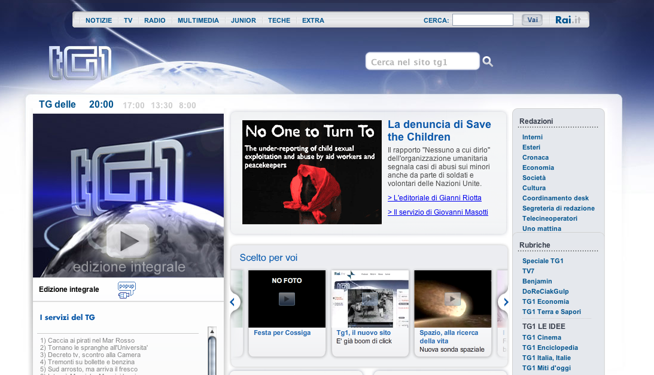Play the Spazio, alla ricerca della vita thumbnail
The image size is (654, 375).
(452, 298)
